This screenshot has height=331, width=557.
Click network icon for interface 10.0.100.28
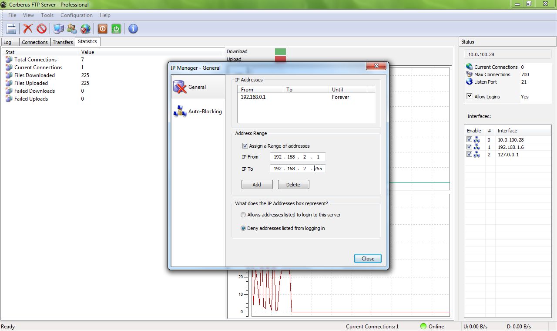(x=477, y=140)
